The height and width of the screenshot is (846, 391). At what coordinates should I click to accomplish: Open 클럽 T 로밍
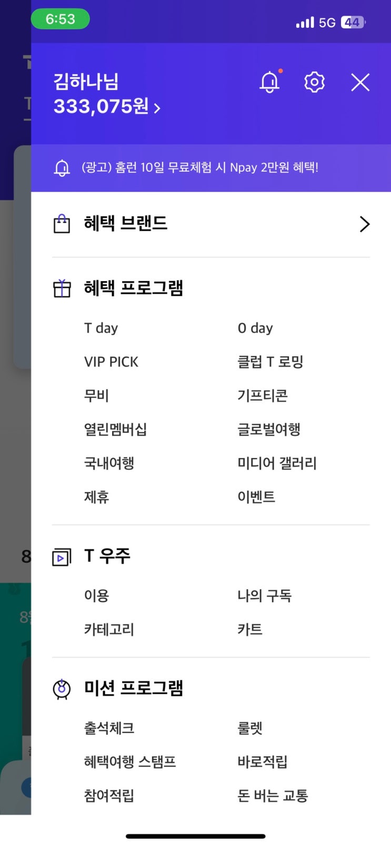pyautogui.click(x=270, y=362)
